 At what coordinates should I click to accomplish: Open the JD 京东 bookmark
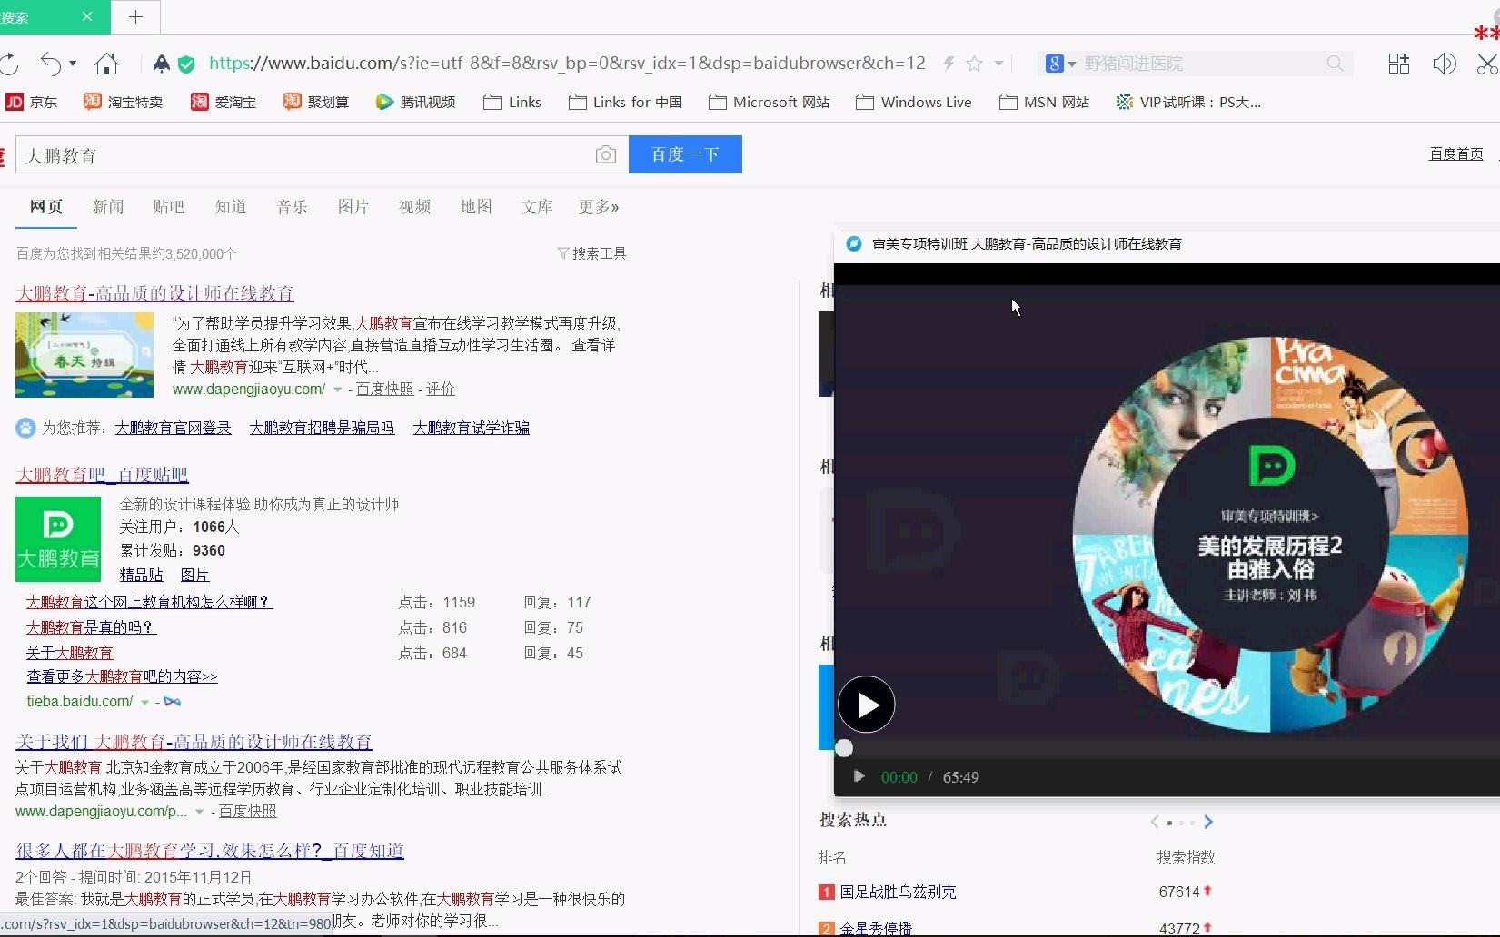point(31,102)
